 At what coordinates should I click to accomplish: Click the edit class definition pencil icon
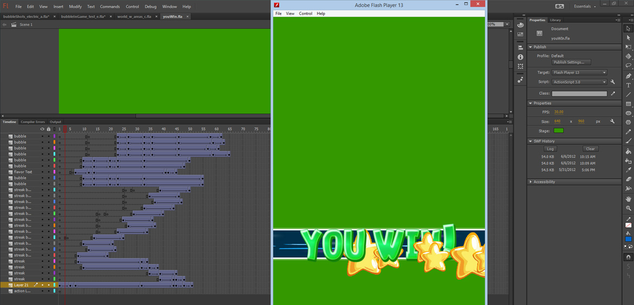pyautogui.click(x=613, y=94)
